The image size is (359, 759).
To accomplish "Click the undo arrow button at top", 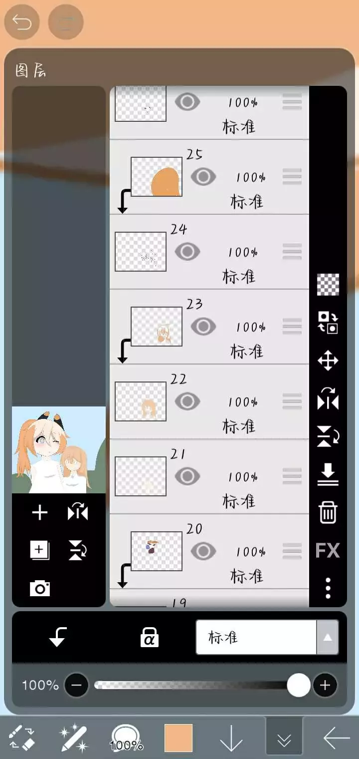I will (22, 22).
